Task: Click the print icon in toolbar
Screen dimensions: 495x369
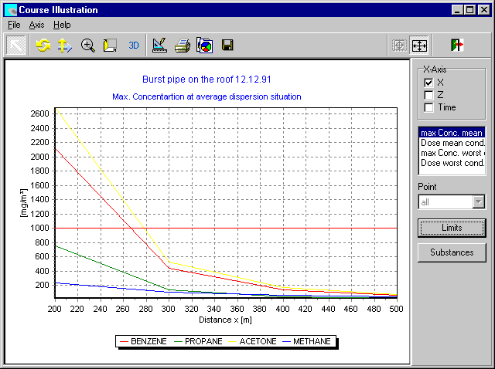Action: click(182, 46)
